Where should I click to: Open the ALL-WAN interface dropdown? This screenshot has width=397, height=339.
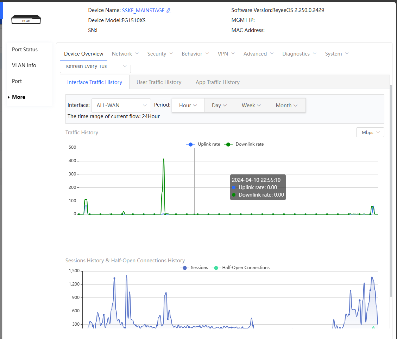(121, 105)
